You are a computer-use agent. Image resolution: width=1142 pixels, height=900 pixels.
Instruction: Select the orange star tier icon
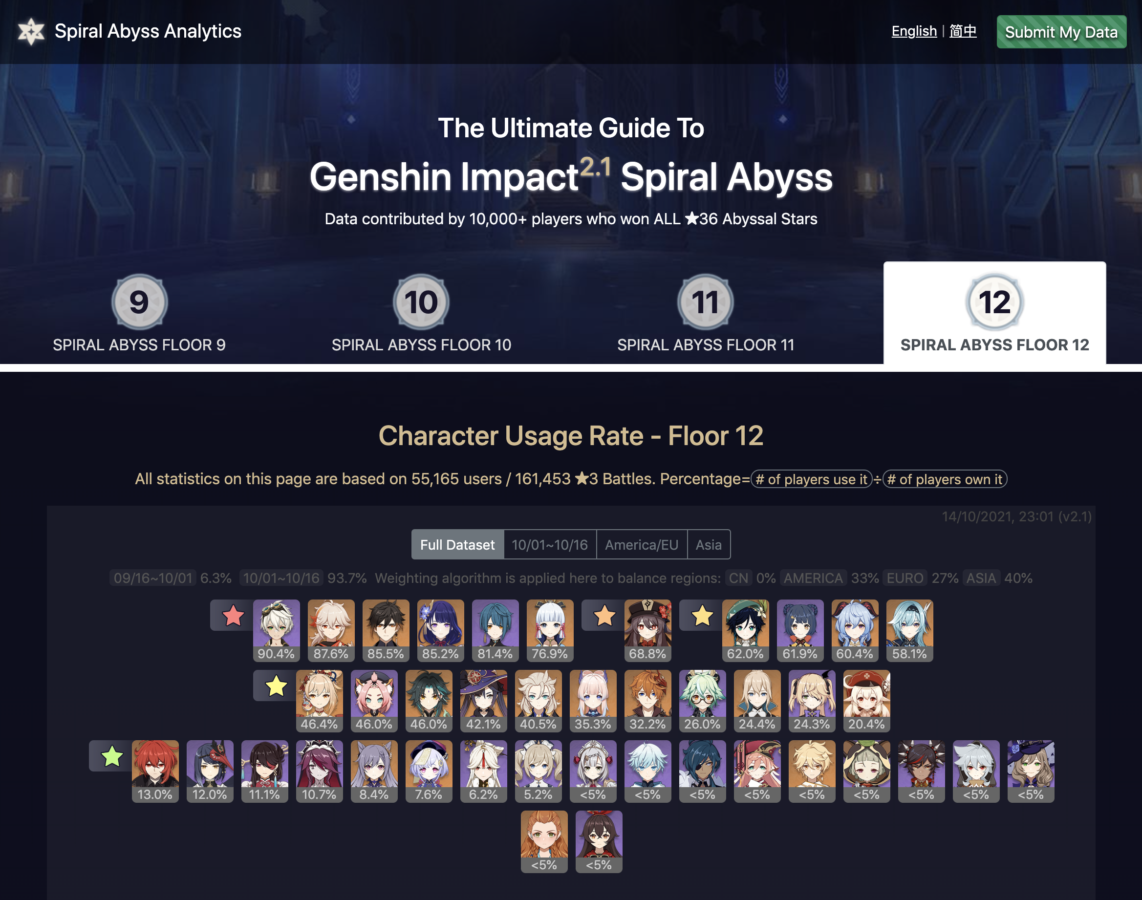(x=604, y=615)
